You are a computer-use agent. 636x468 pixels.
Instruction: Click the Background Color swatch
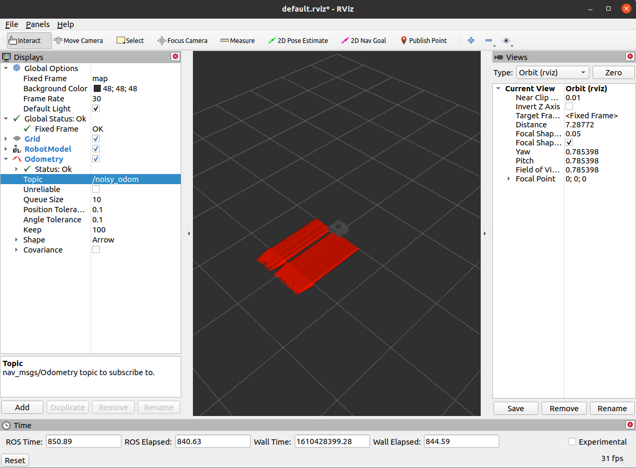click(97, 89)
